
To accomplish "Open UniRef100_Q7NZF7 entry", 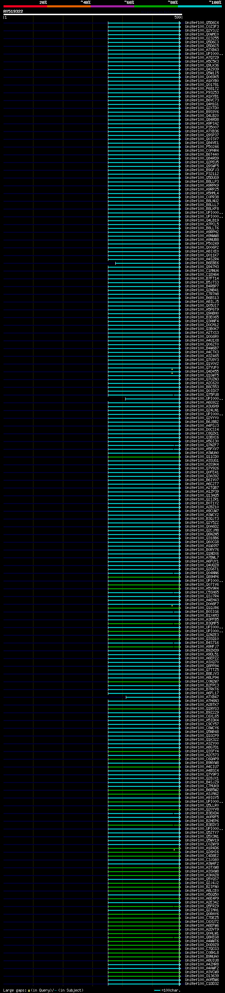I will point(201,445).
